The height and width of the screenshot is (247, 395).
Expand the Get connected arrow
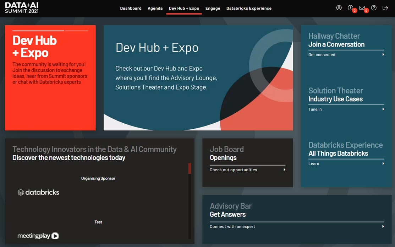coord(383,55)
